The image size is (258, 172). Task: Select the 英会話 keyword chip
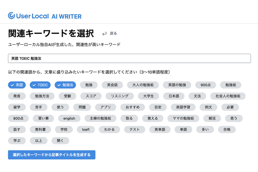tap(115, 85)
